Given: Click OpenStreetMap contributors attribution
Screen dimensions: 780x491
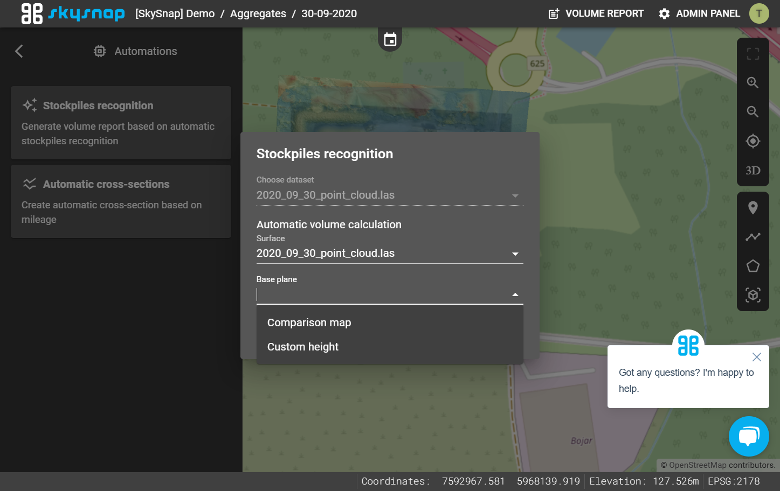Looking at the screenshot, I should click(x=718, y=465).
